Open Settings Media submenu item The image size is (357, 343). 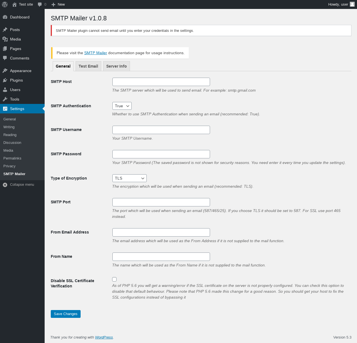point(8,150)
